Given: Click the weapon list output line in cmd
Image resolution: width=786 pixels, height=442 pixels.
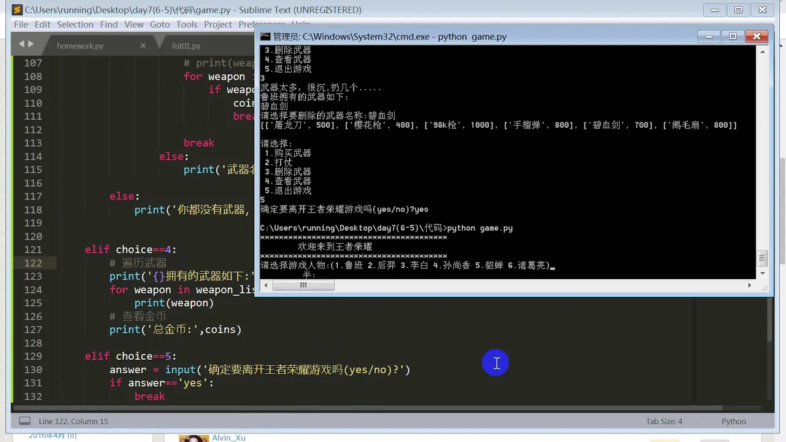Looking at the screenshot, I should coord(499,125).
